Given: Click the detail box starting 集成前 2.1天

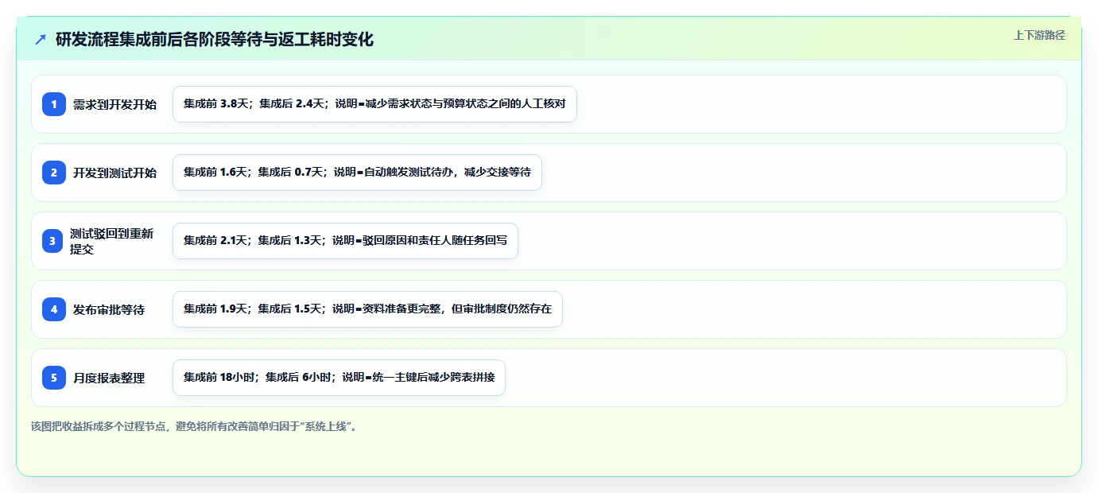Looking at the screenshot, I should (345, 241).
